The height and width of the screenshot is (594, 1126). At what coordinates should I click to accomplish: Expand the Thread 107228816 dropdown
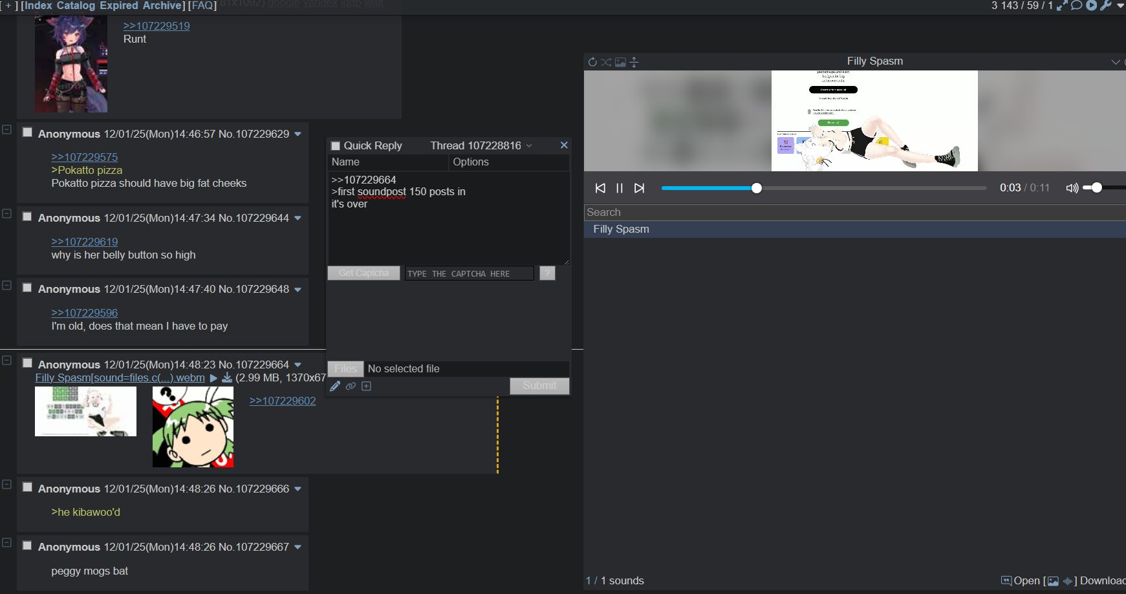(529, 146)
